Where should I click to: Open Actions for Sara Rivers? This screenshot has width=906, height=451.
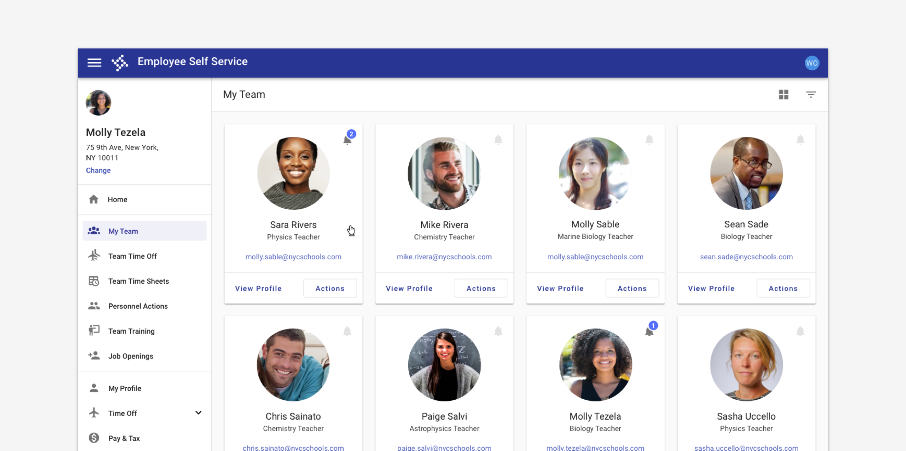[x=330, y=288]
